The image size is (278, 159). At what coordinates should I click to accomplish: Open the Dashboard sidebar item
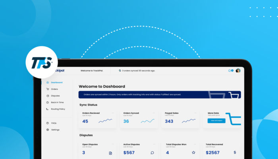pyautogui.click(x=56, y=82)
